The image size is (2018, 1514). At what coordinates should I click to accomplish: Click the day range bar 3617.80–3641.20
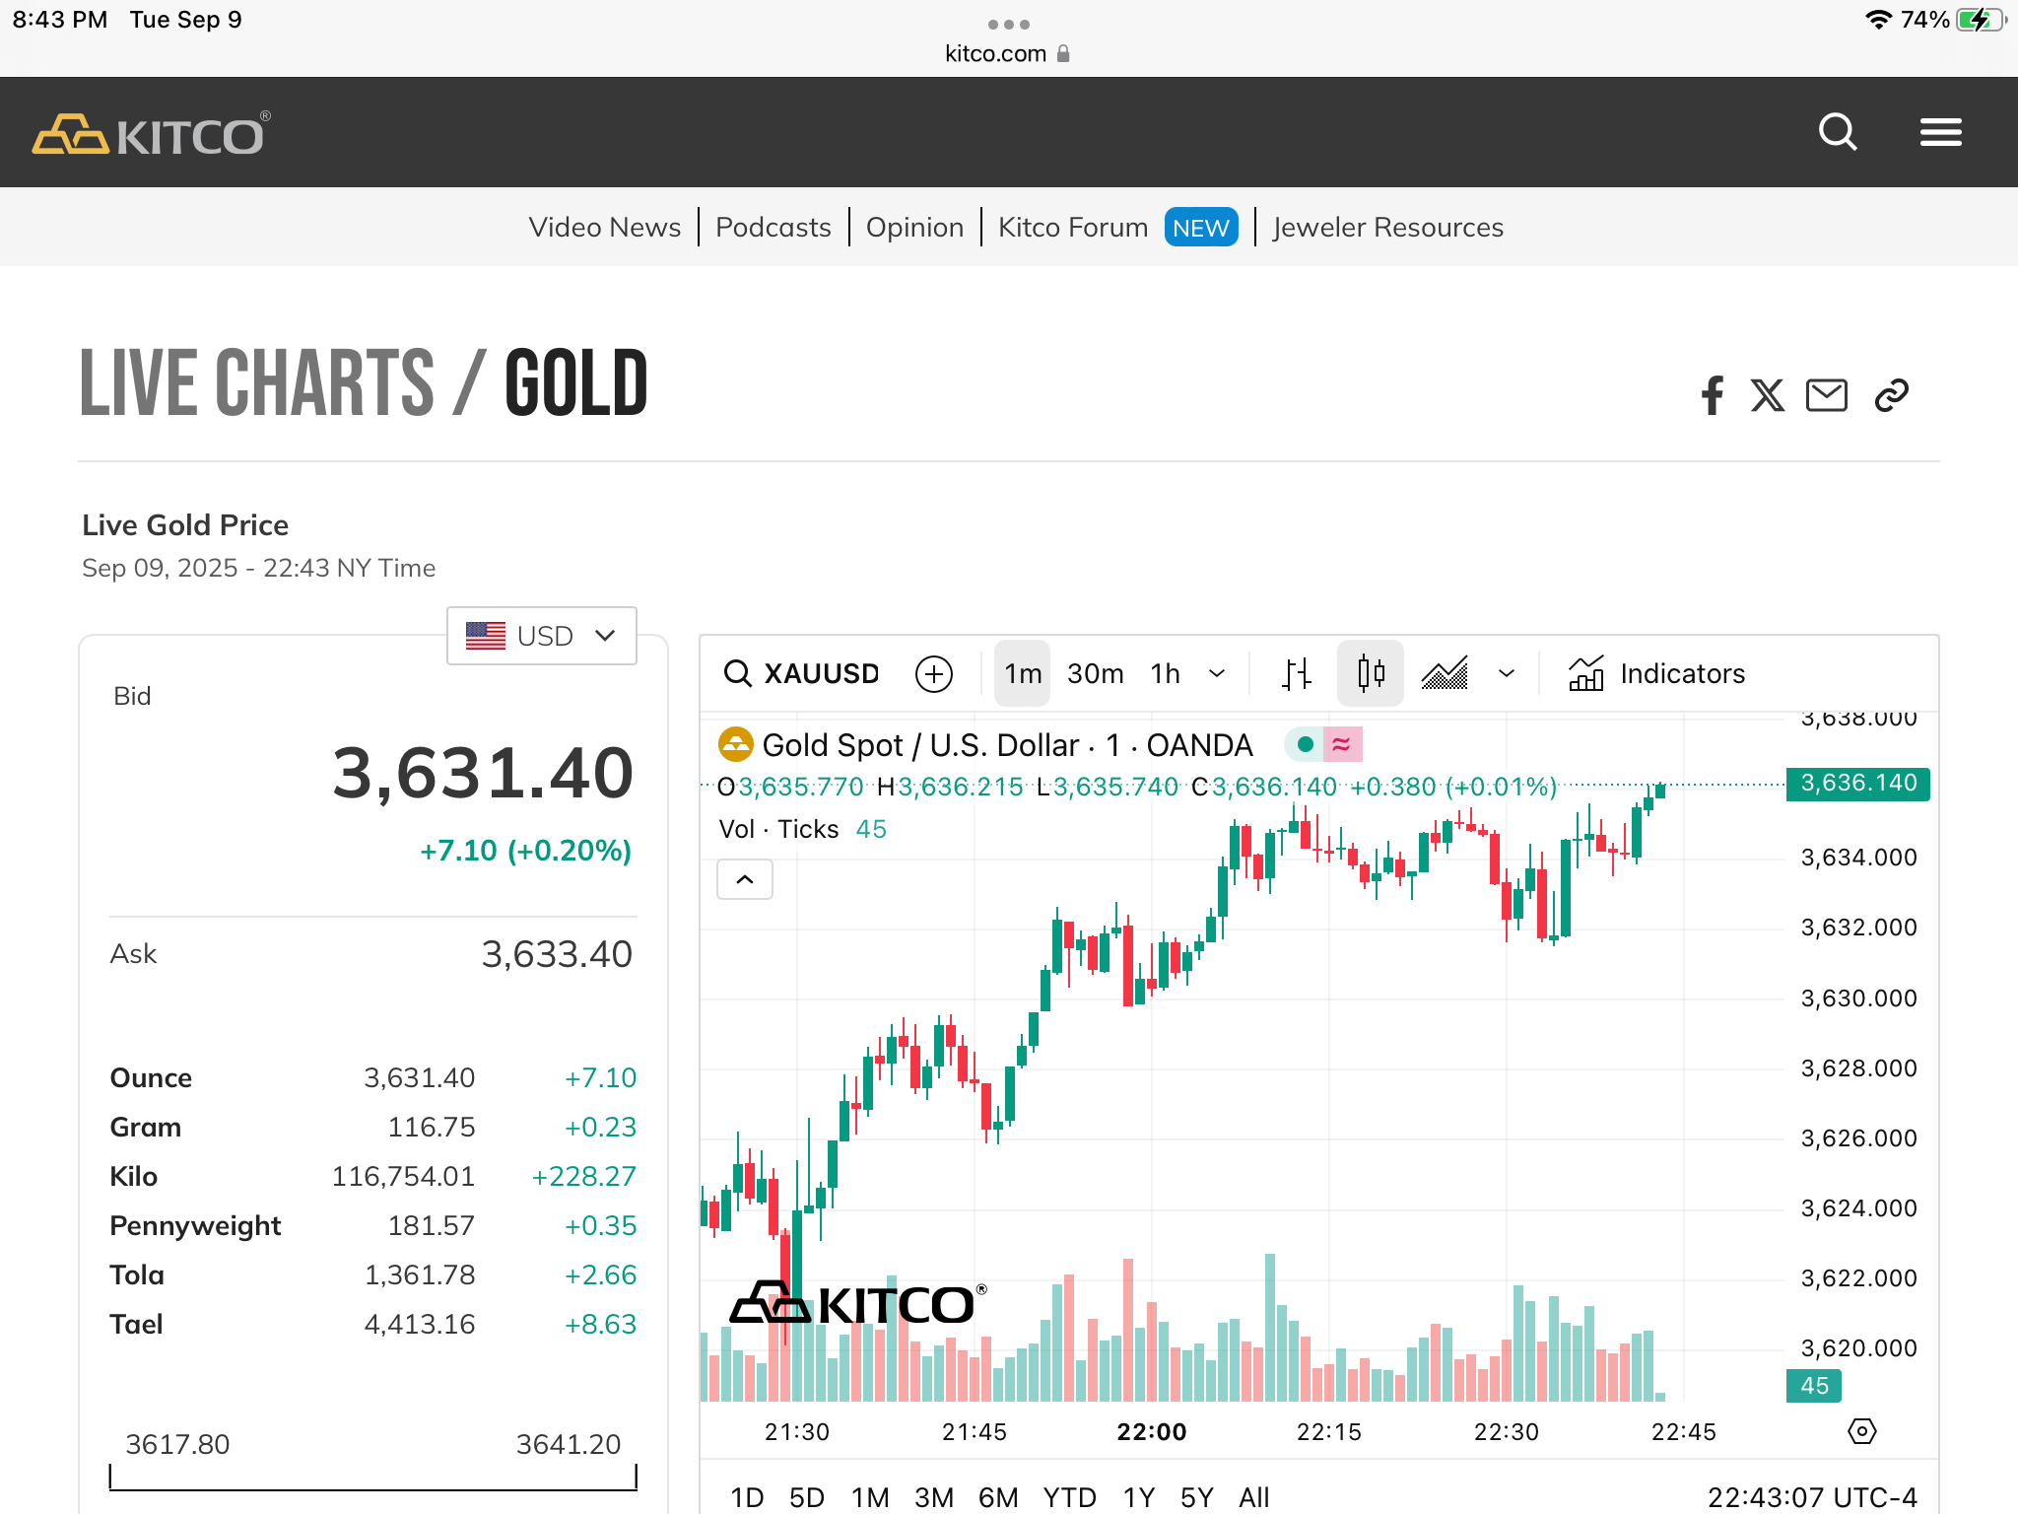pyautogui.click(x=373, y=1478)
